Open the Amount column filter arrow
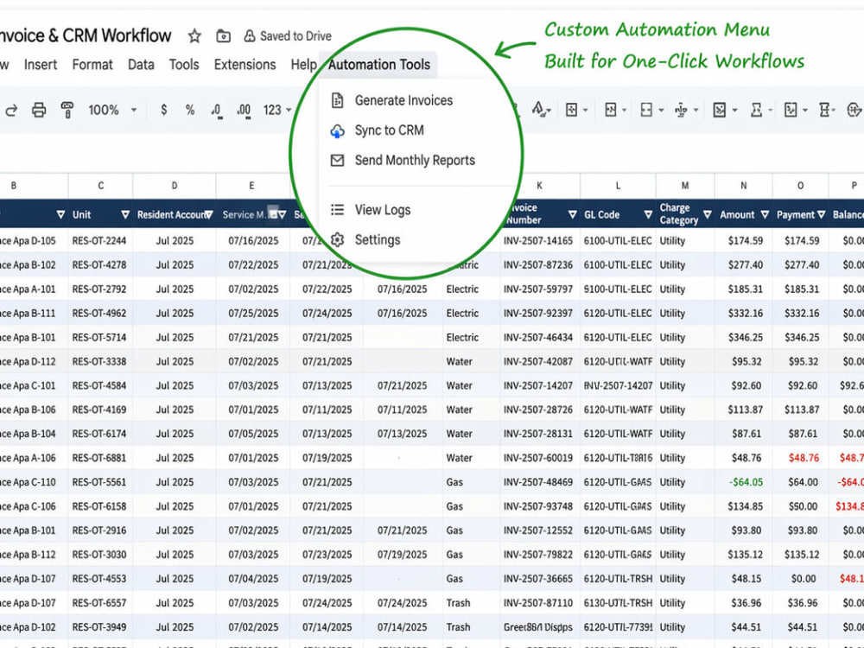Viewport: 864px width, 648px height. 765,214
